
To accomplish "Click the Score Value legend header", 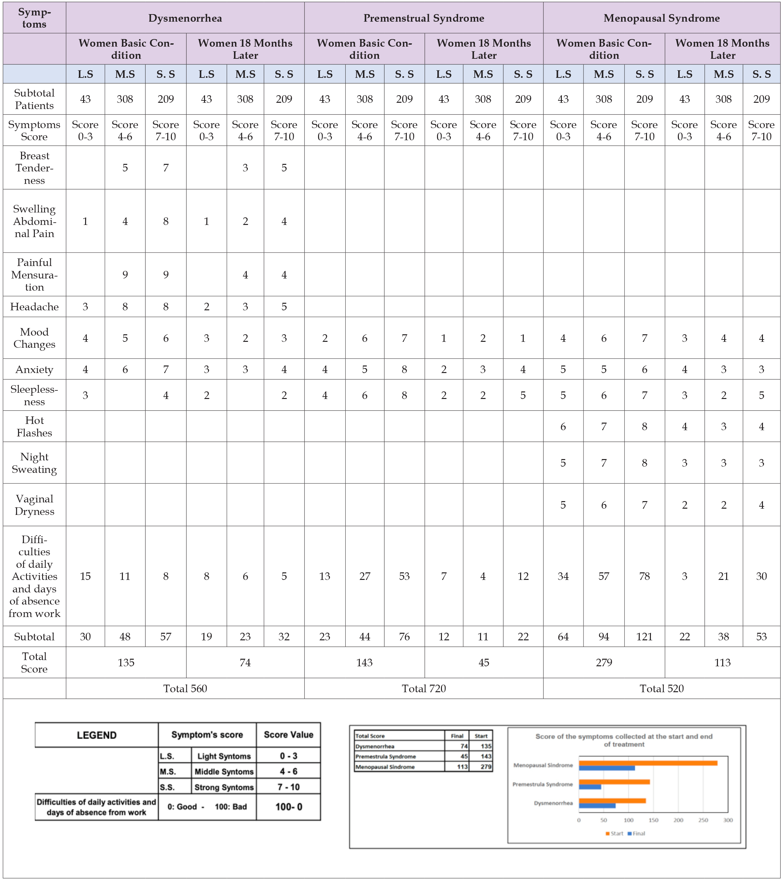I will tap(288, 735).
